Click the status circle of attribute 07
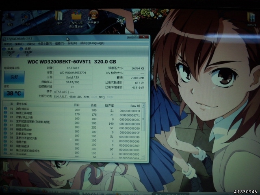The width and height of the screenshot is (260, 195). [x=5, y=125]
